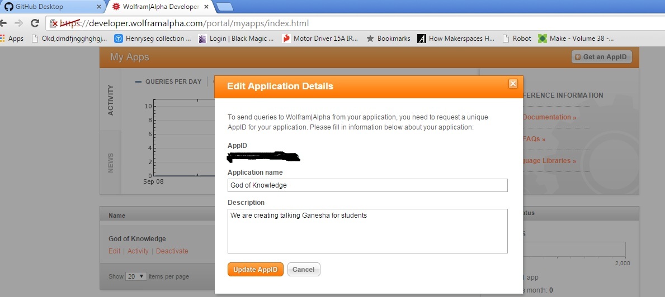The height and width of the screenshot is (297, 665).
Task: Open the Bookmarks star folder
Action: click(x=389, y=39)
